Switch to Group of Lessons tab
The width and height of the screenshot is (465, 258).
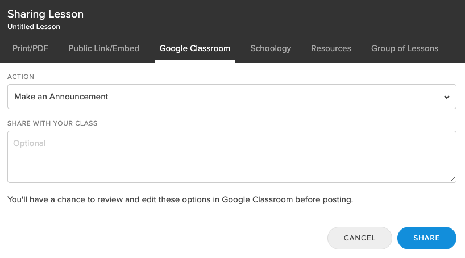tap(405, 48)
